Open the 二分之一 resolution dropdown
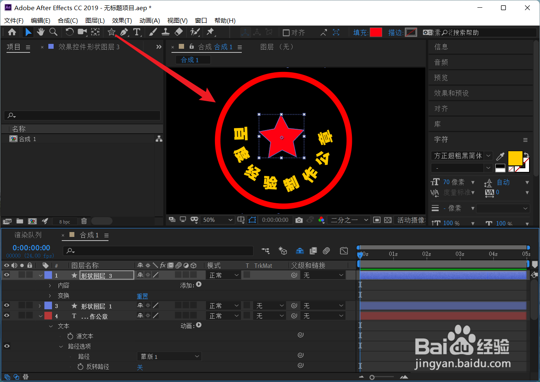Viewport: 540px width, 382px height. coord(349,220)
